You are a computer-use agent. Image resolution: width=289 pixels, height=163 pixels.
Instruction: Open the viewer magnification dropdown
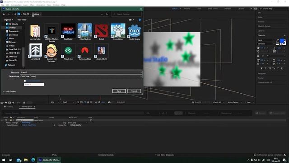[55, 102]
